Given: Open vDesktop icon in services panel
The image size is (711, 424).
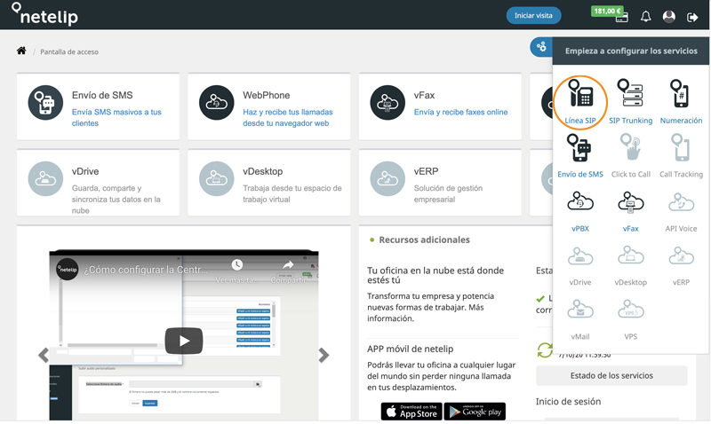Looking at the screenshot, I should (631, 255).
